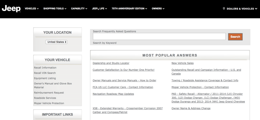The width and height of the screenshot is (260, 120).
Task: Open X58 Extended Warranty Crossmember Corrosion answer
Action: (x=128, y=110)
